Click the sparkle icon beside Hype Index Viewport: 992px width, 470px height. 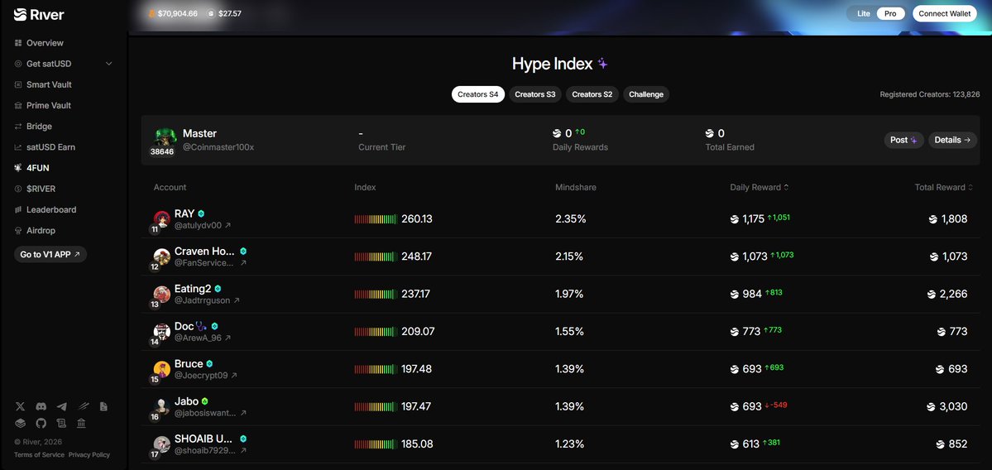[x=602, y=63]
